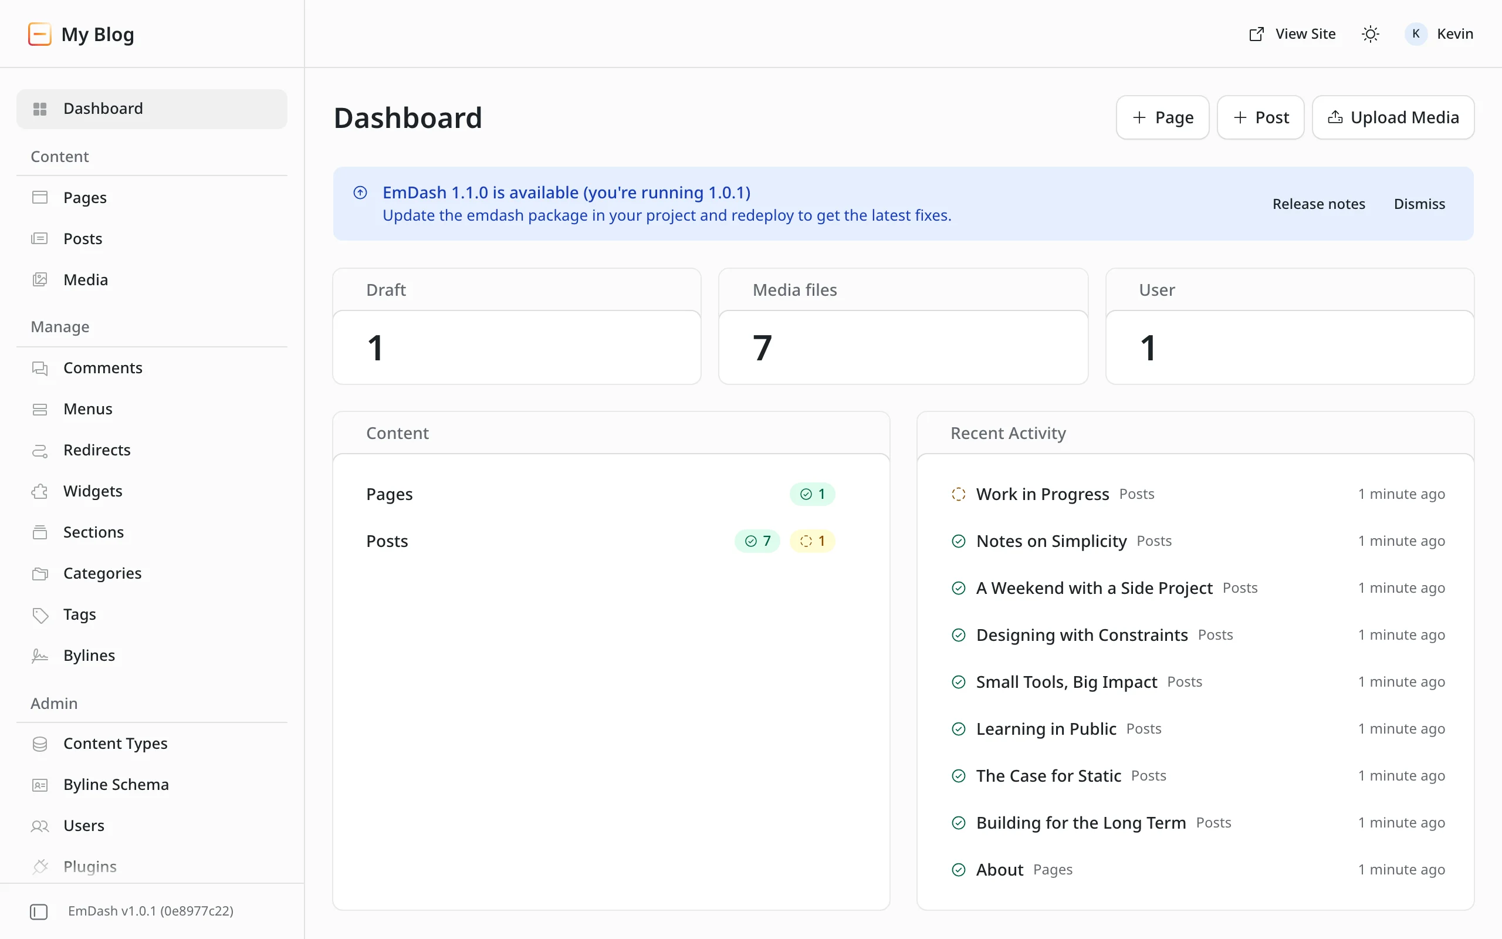The width and height of the screenshot is (1502, 939).
Task: Open the Kevin user menu
Action: (1439, 34)
